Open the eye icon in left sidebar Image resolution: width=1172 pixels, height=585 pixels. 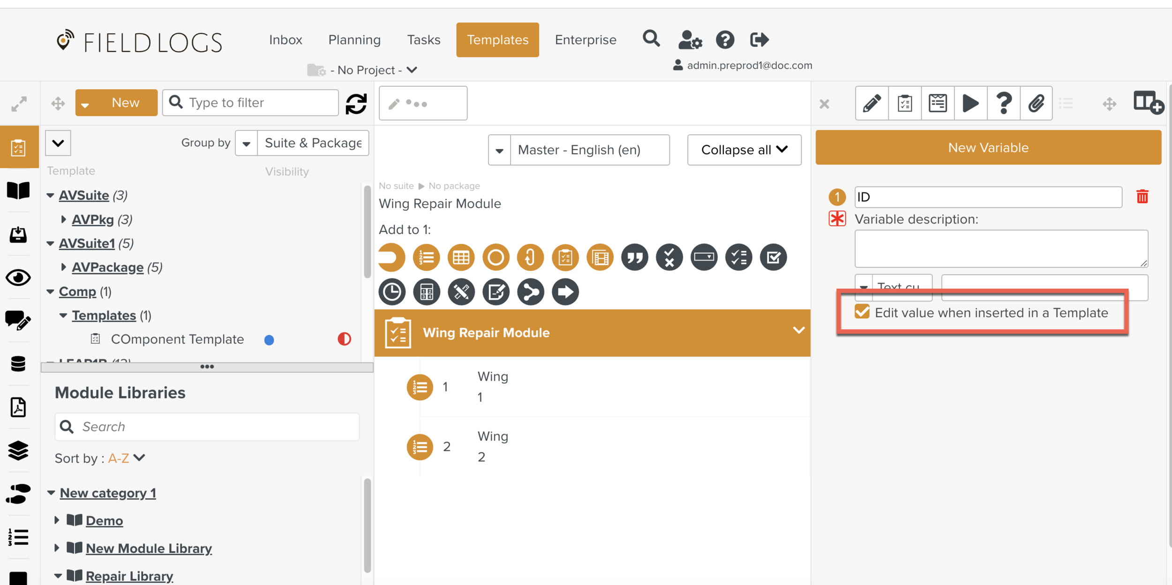18,277
